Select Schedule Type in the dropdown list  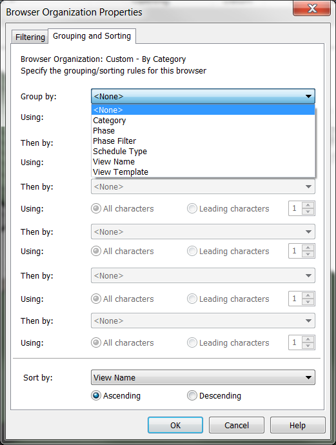pyautogui.click(x=203, y=152)
